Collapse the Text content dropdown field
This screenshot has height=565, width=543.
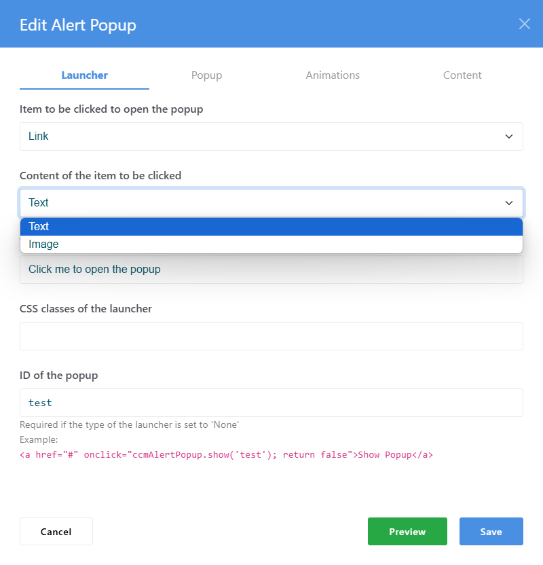point(271,203)
